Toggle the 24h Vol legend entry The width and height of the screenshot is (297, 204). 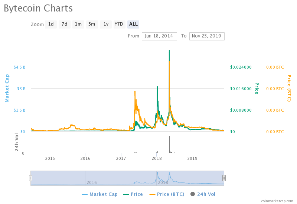click(x=203, y=194)
